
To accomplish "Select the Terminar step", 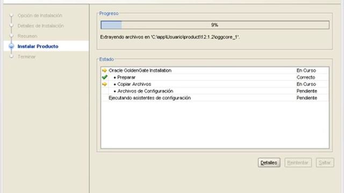I will (26, 57).
